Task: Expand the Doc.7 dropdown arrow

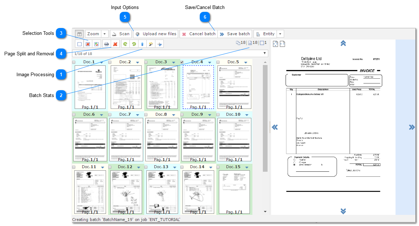Action: pyautogui.click(x=138, y=115)
